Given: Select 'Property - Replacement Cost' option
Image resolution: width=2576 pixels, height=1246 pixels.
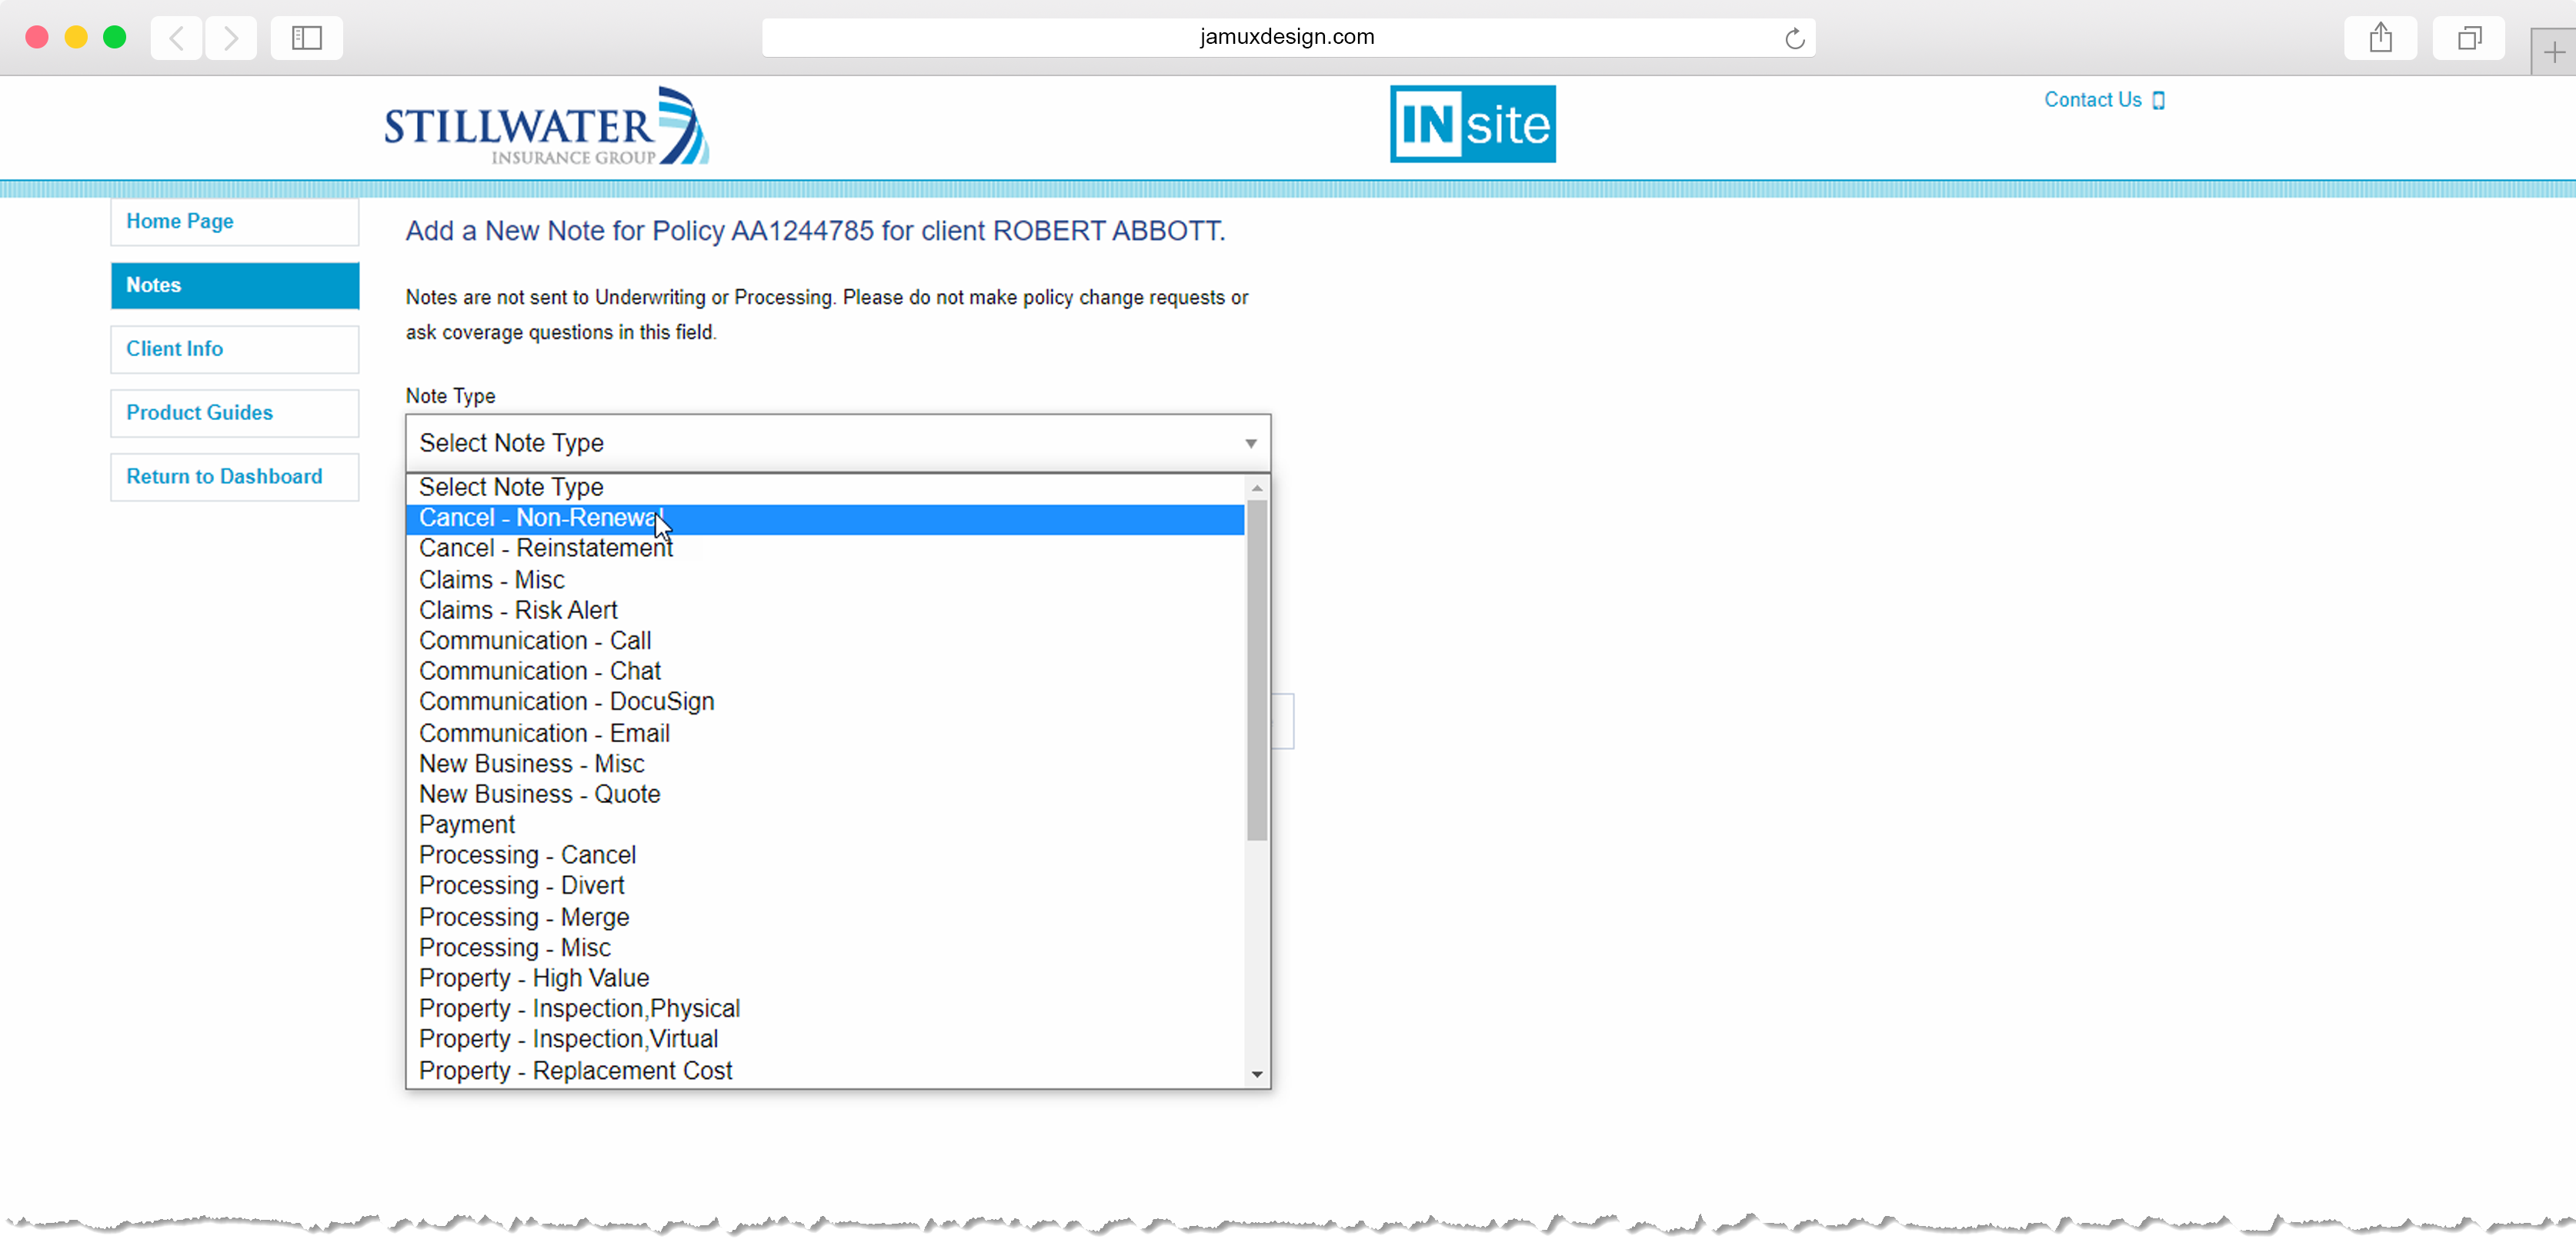Looking at the screenshot, I should (x=825, y=1071).
